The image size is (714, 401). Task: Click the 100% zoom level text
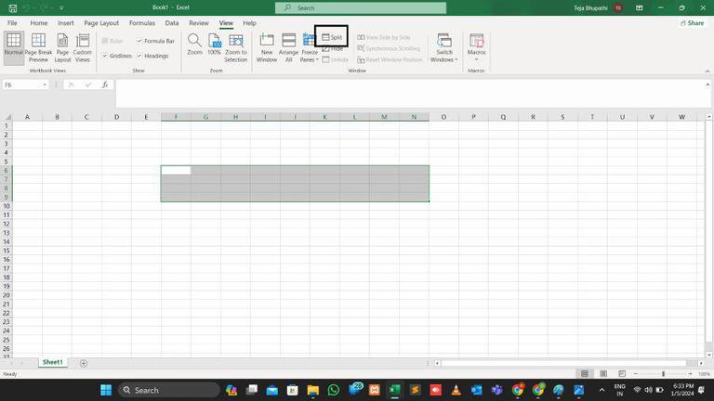704,374
